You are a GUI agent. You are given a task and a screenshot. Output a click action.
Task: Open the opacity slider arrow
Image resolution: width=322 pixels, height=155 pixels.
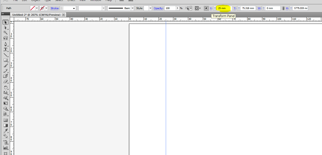pos(178,8)
